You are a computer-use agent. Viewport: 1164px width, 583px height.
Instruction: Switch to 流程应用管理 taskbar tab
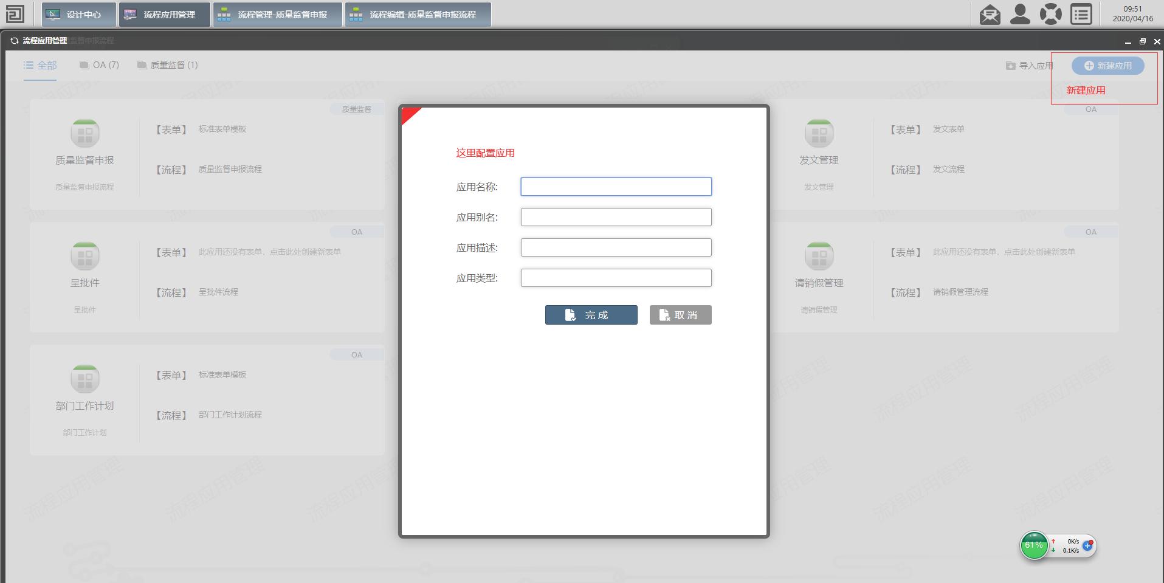tap(165, 15)
